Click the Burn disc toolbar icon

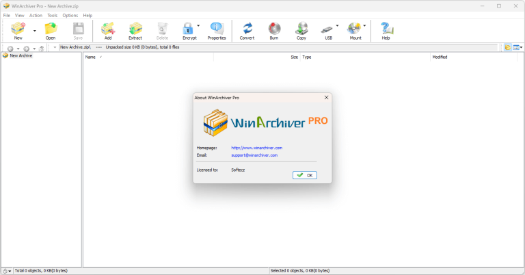tap(274, 30)
